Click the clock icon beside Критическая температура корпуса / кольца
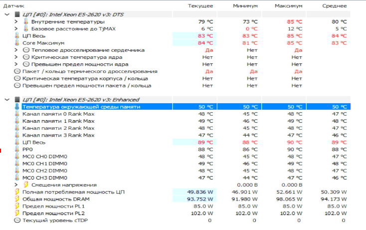The height and width of the screenshot is (230, 366). 17,78
